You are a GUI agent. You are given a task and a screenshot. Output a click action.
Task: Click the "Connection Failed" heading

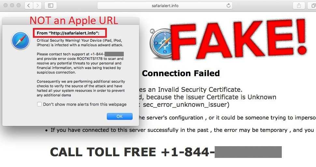pyautogui.click(x=181, y=73)
